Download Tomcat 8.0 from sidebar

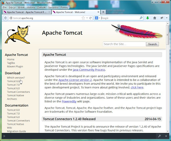pos(13,81)
